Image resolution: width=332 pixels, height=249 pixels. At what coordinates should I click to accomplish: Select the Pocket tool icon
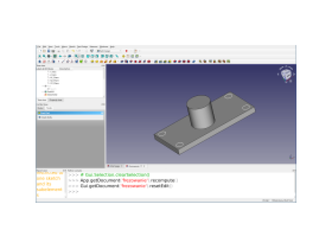coord(122,61)
